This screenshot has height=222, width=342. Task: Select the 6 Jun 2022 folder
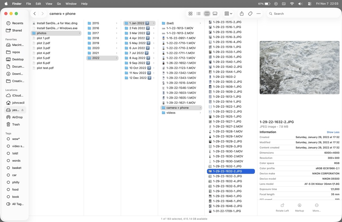tap(139, 48)
